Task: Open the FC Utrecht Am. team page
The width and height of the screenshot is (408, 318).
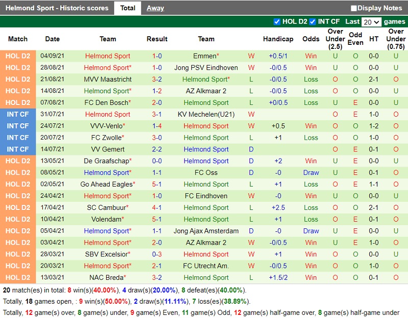Action: point(206,266)
